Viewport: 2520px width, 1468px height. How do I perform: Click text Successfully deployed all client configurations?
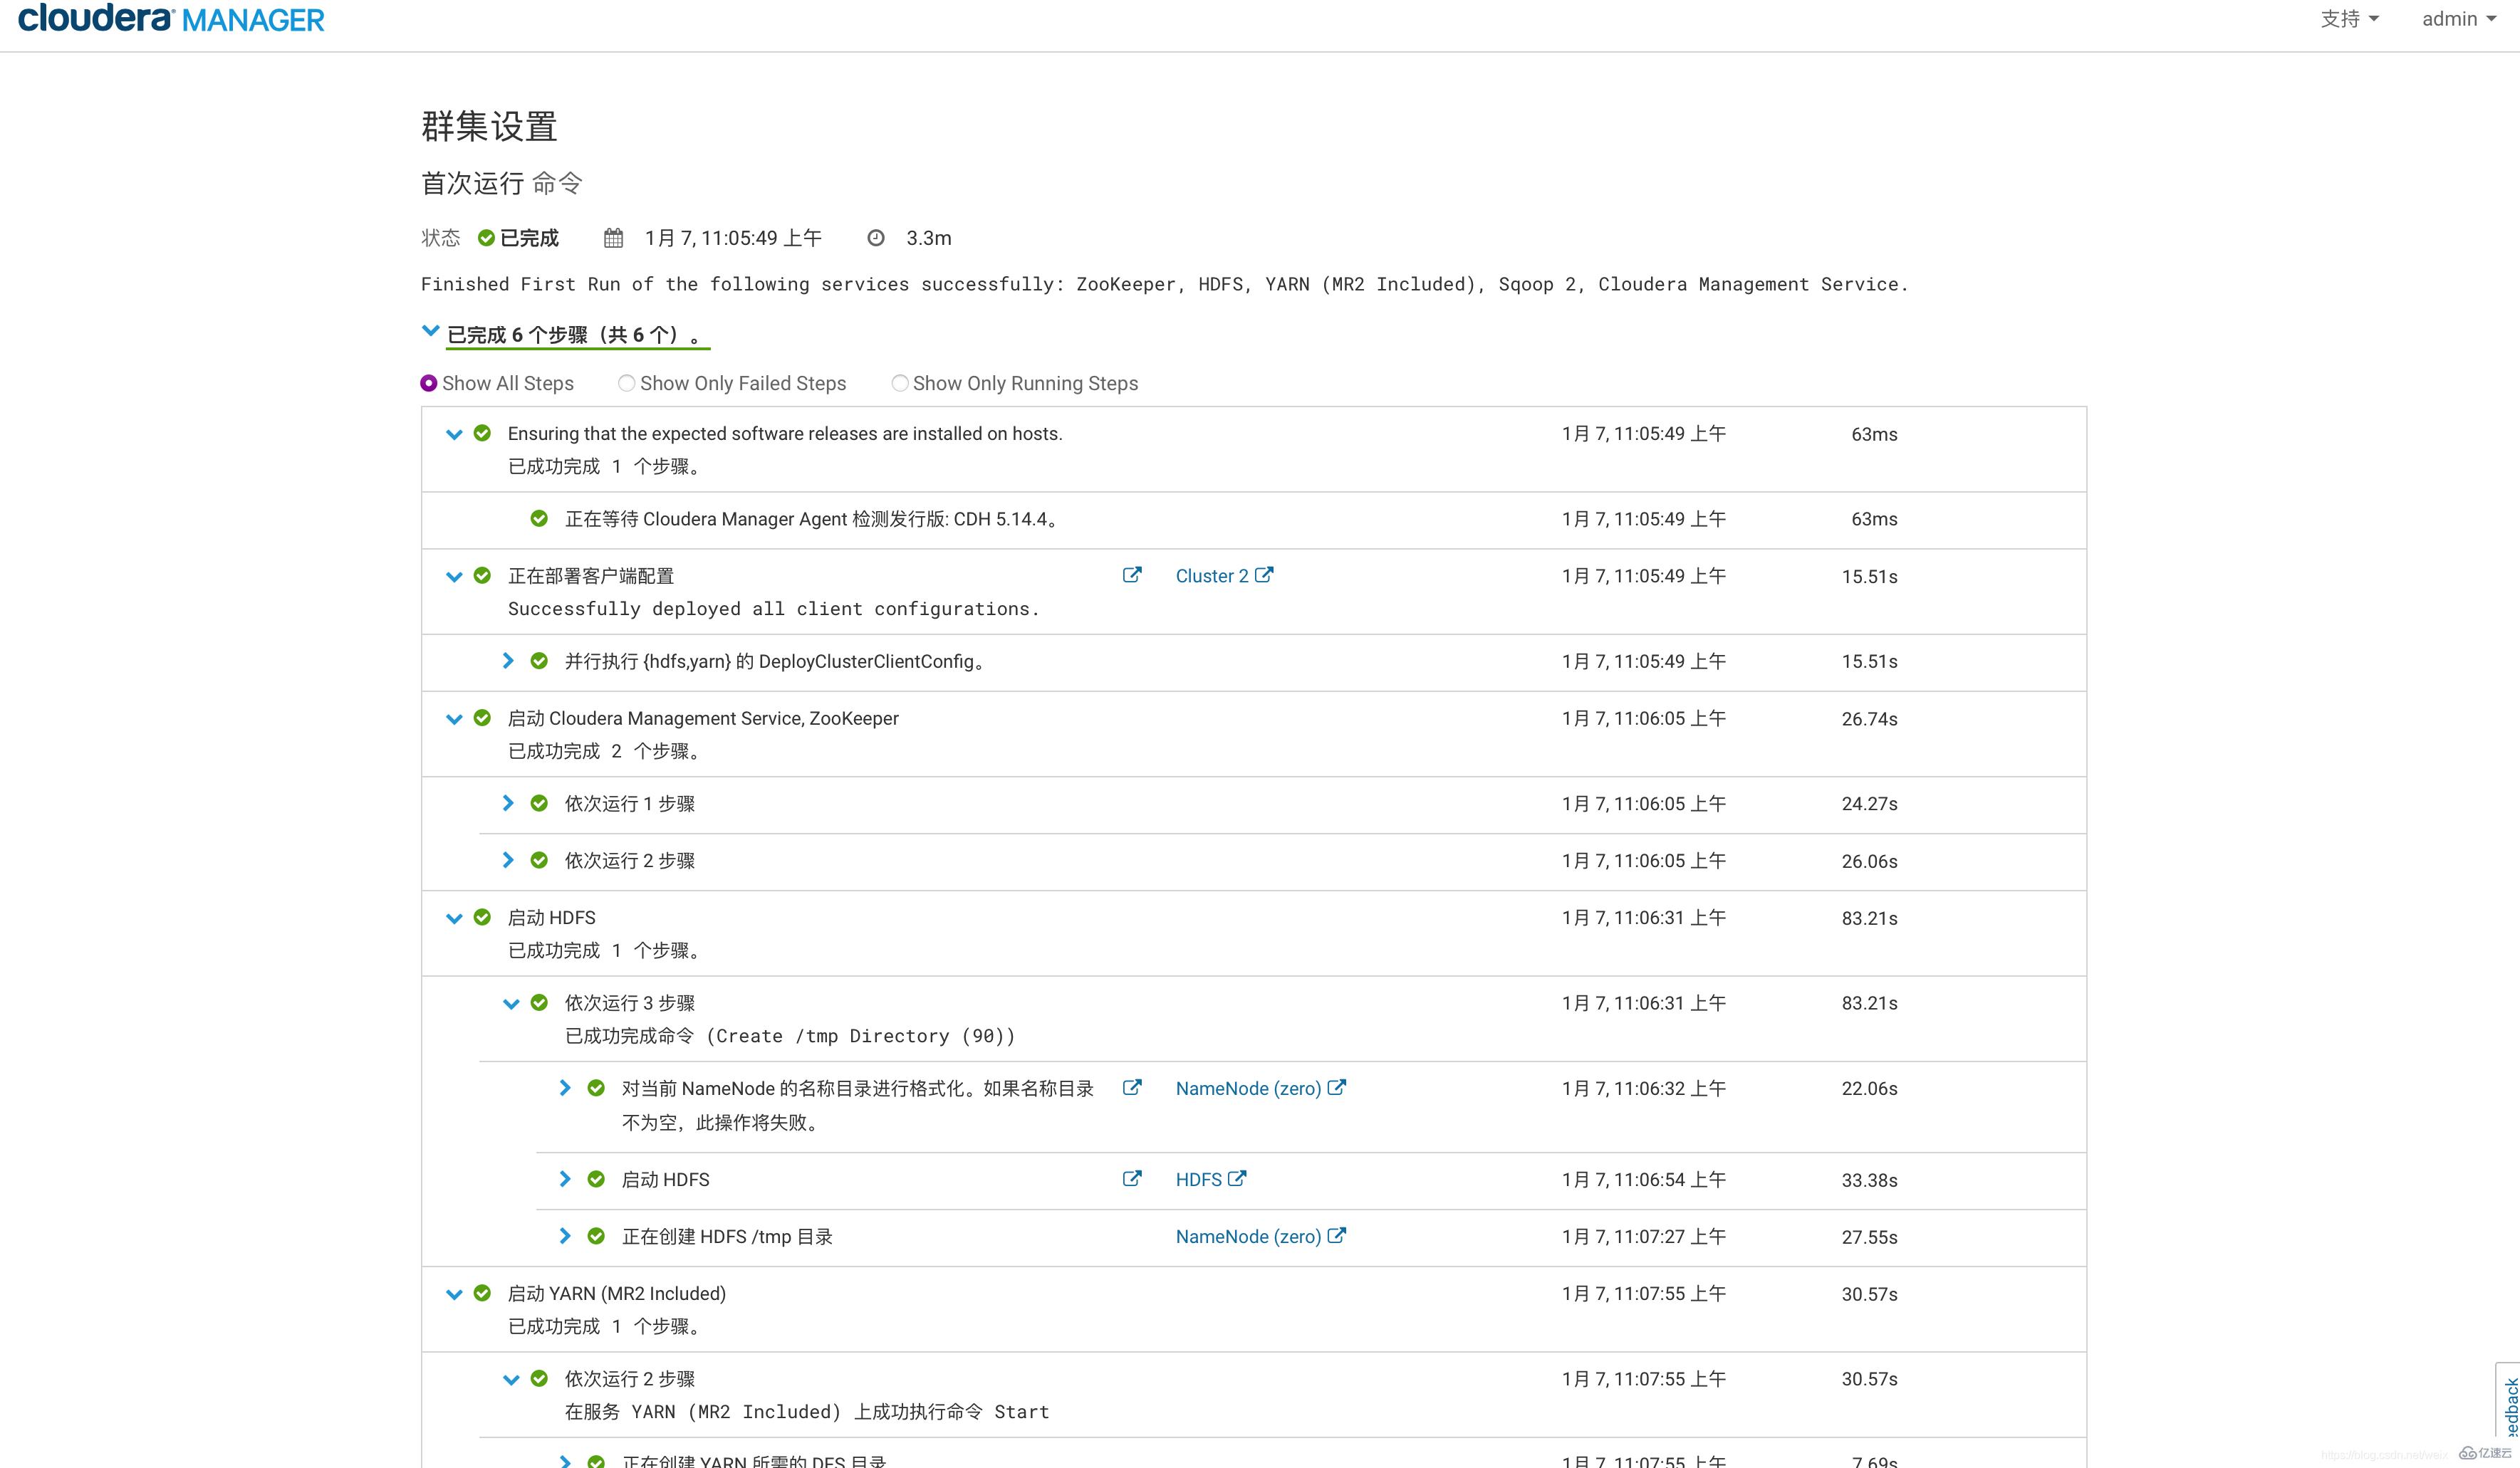[x=773, y=609]
